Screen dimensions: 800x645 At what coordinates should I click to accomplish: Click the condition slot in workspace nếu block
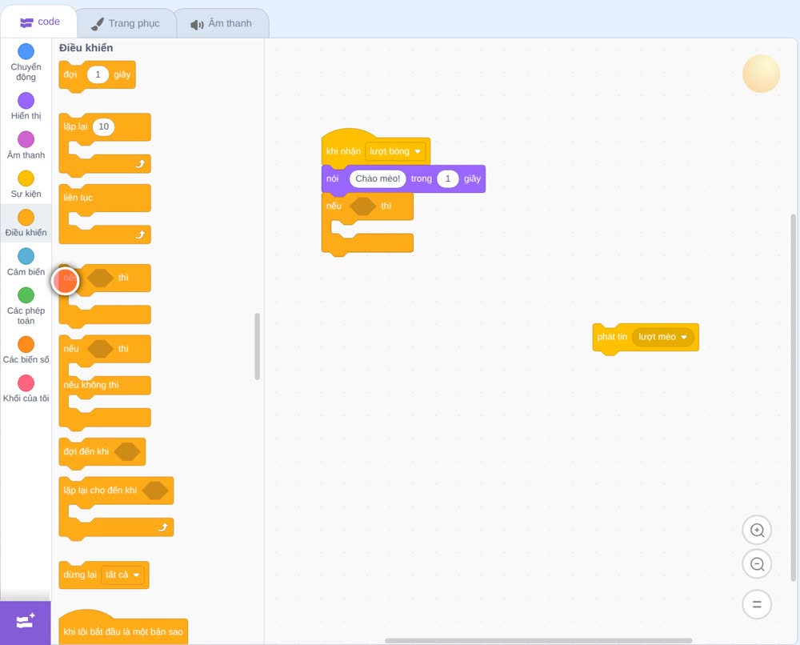click(x=362, y=206)
